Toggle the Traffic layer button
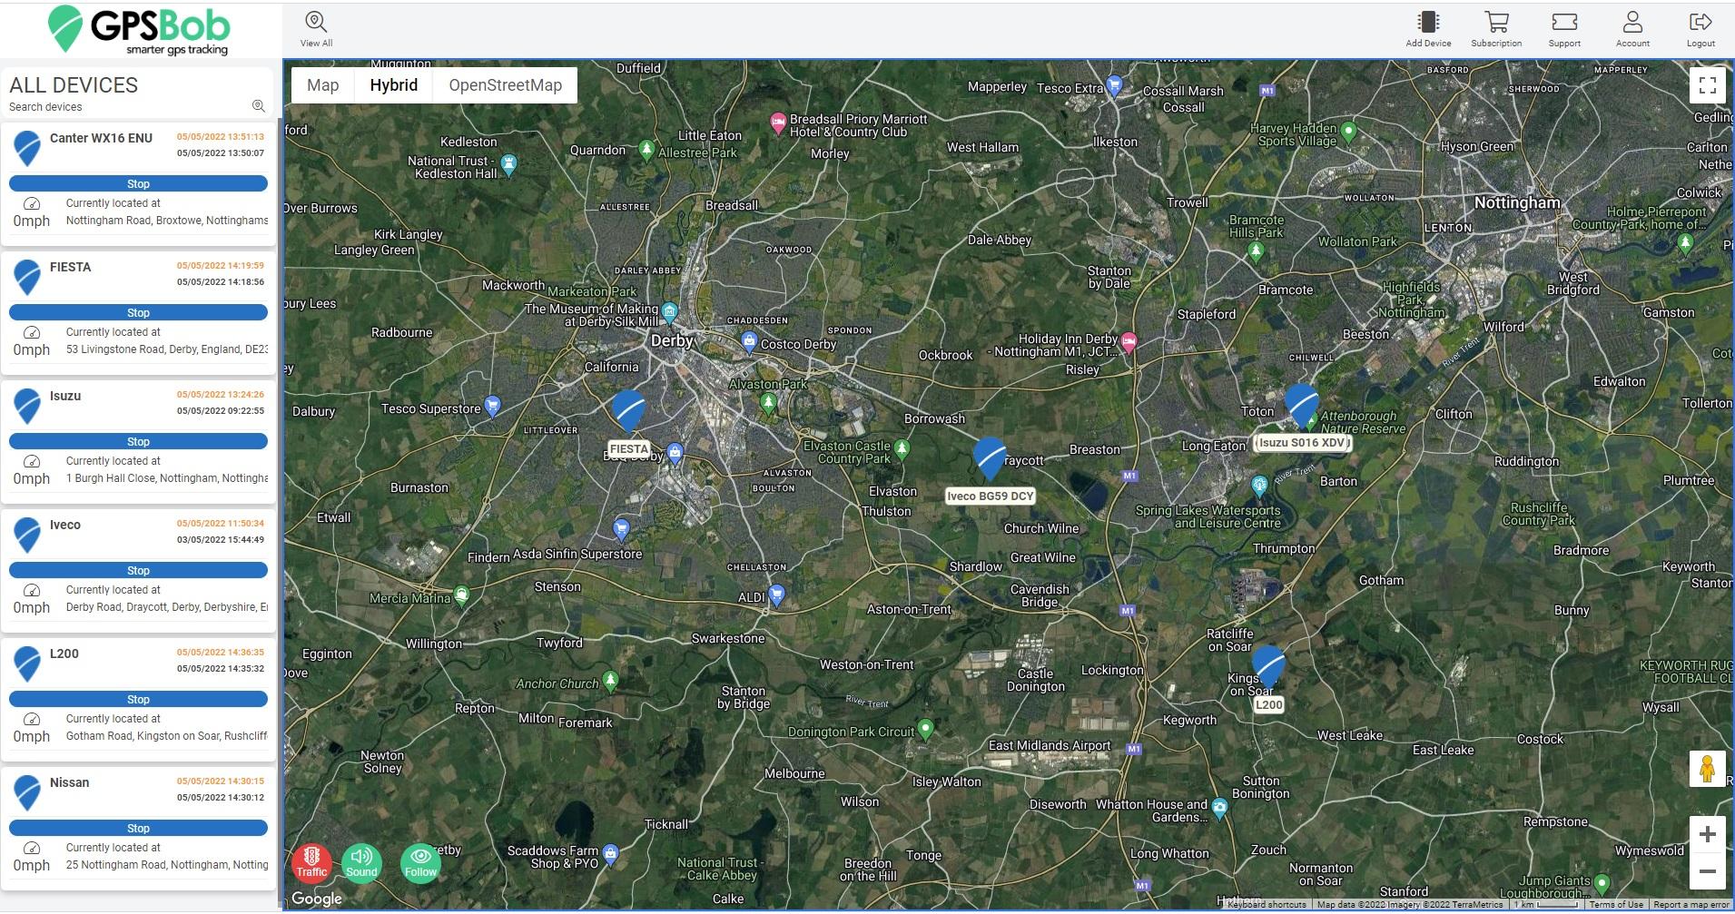The width and height of the screenshot is (1735, 914). (x=311, y=862)
